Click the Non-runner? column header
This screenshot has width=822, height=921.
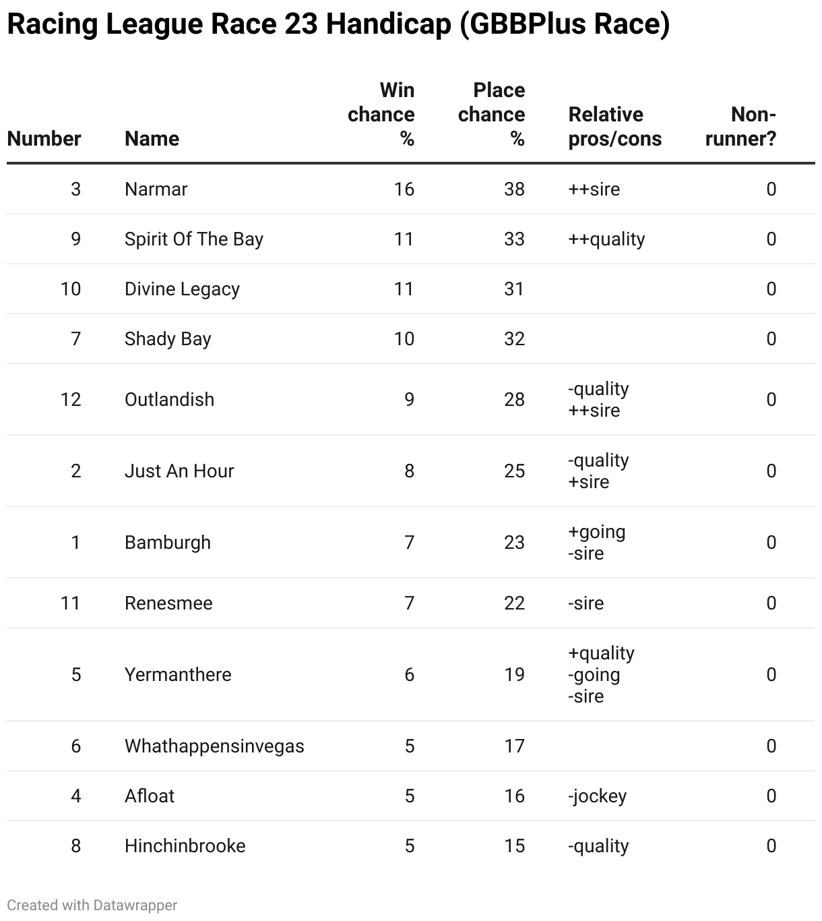[741, 127]
